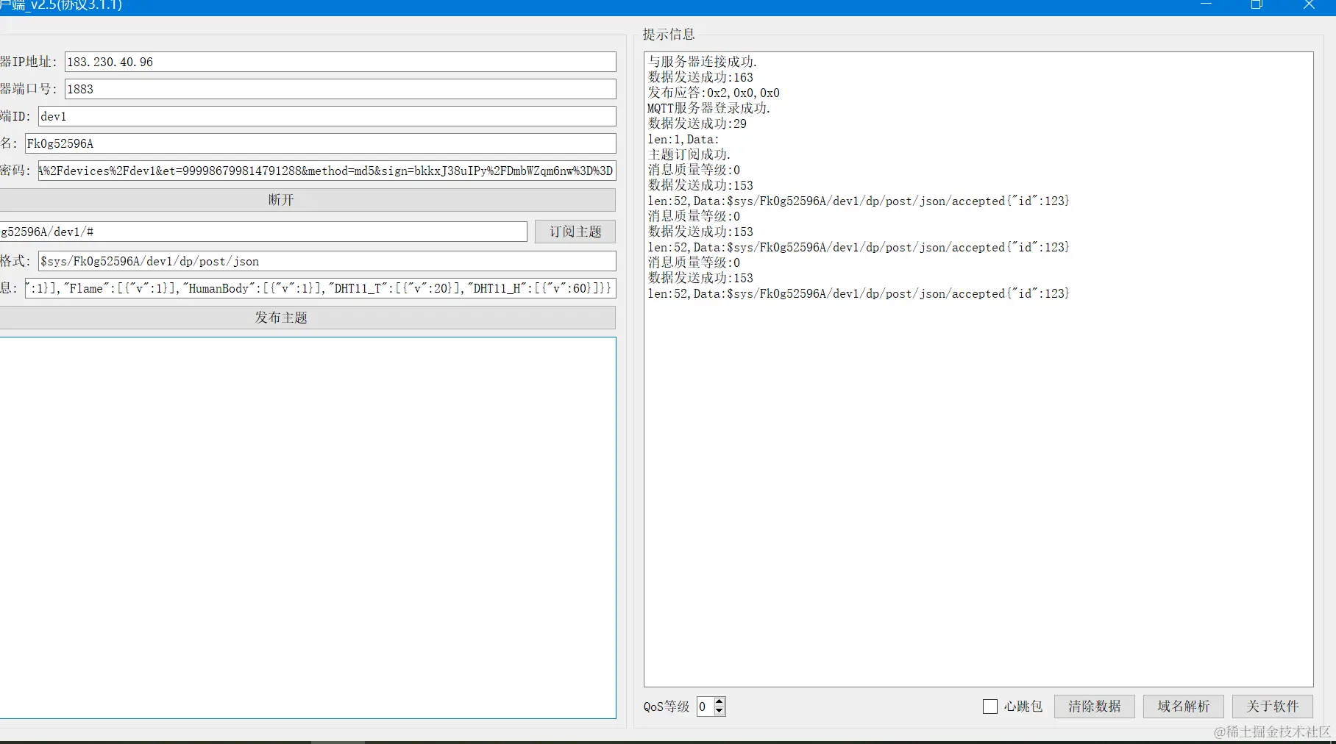Click the message field with Flame and DHT11_T JSON

[320, 288]
